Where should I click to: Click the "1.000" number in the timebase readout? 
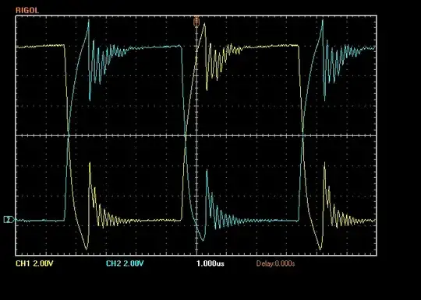pyautogui.click(x=206, y=263)
